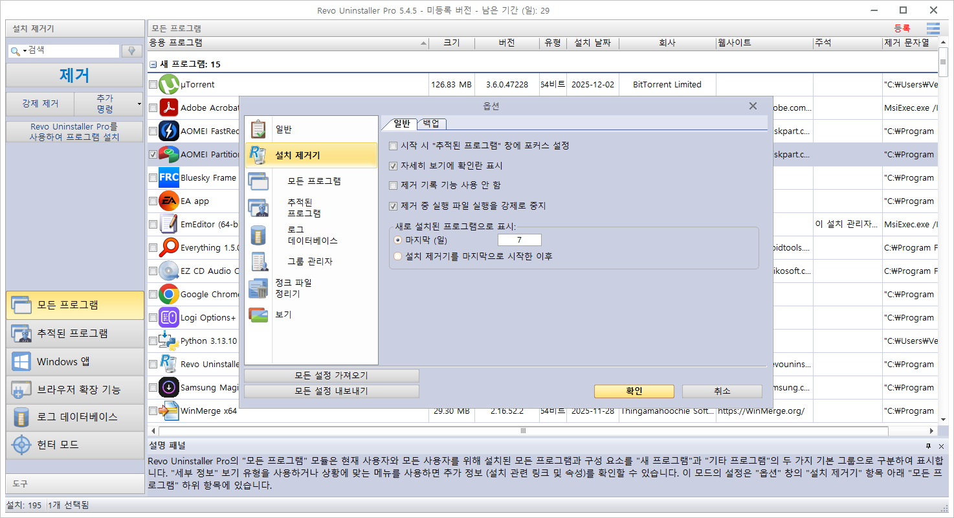Click the AOMEI Partition icon in list
This screenshot has height=518, width=954.
coord(169,154)
